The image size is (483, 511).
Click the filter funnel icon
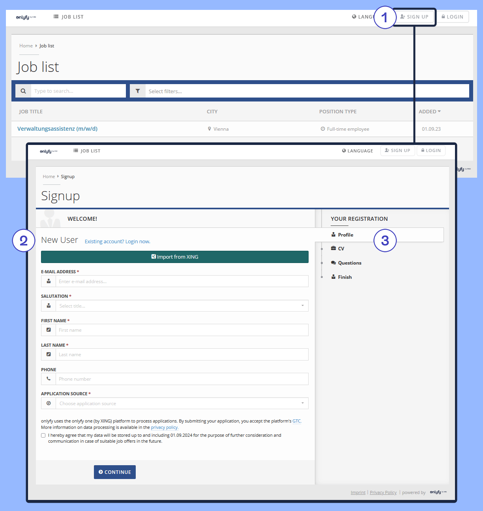click(x=137, y=91)
